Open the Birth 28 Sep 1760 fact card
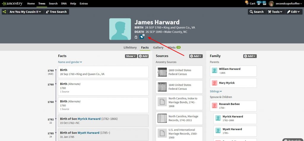 [x=103, y=72]
